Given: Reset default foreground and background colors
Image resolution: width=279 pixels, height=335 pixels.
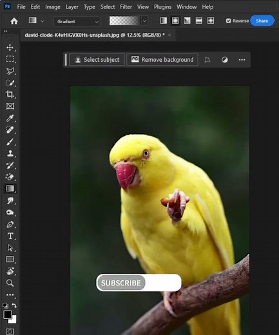Looking at the screenshot, I should pos(5,305).
